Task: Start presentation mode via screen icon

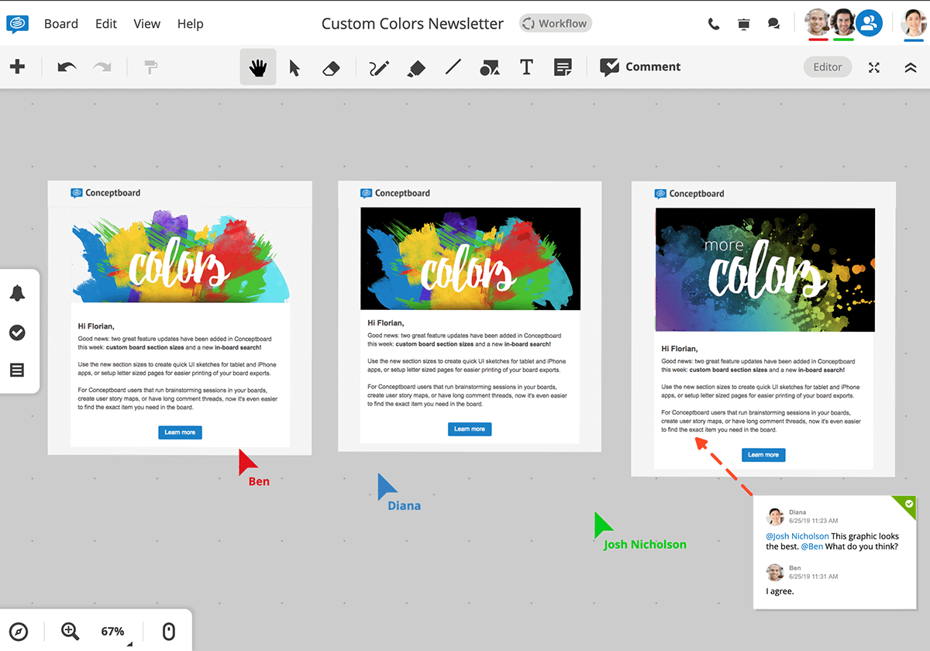Action: coord(744,24)
